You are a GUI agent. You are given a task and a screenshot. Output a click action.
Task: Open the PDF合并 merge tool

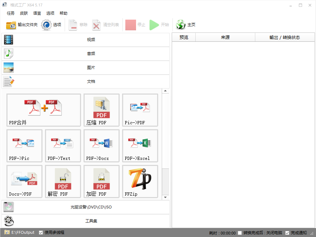44,110
